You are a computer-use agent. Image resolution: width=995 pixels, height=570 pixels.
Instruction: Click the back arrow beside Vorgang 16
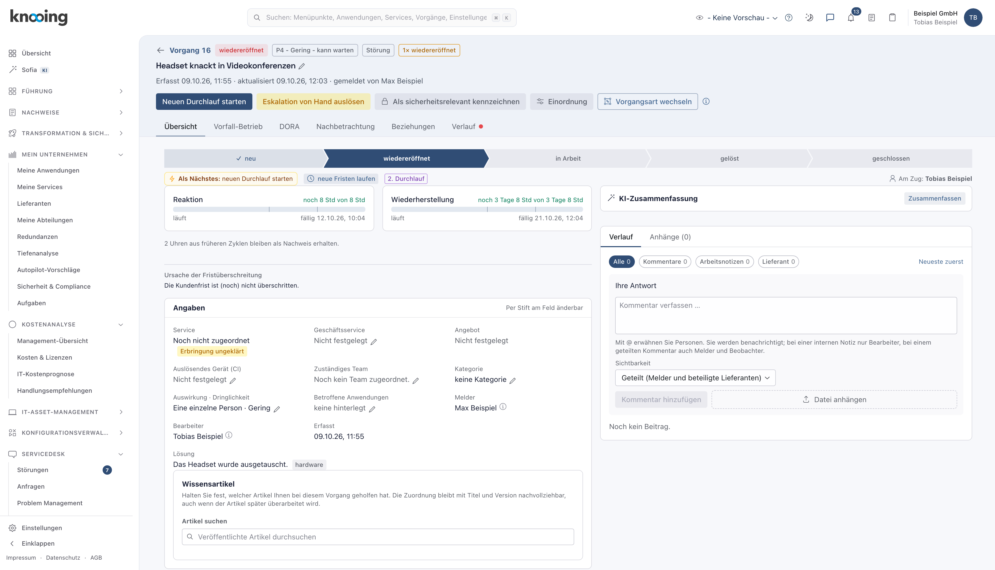coord(160,50)
